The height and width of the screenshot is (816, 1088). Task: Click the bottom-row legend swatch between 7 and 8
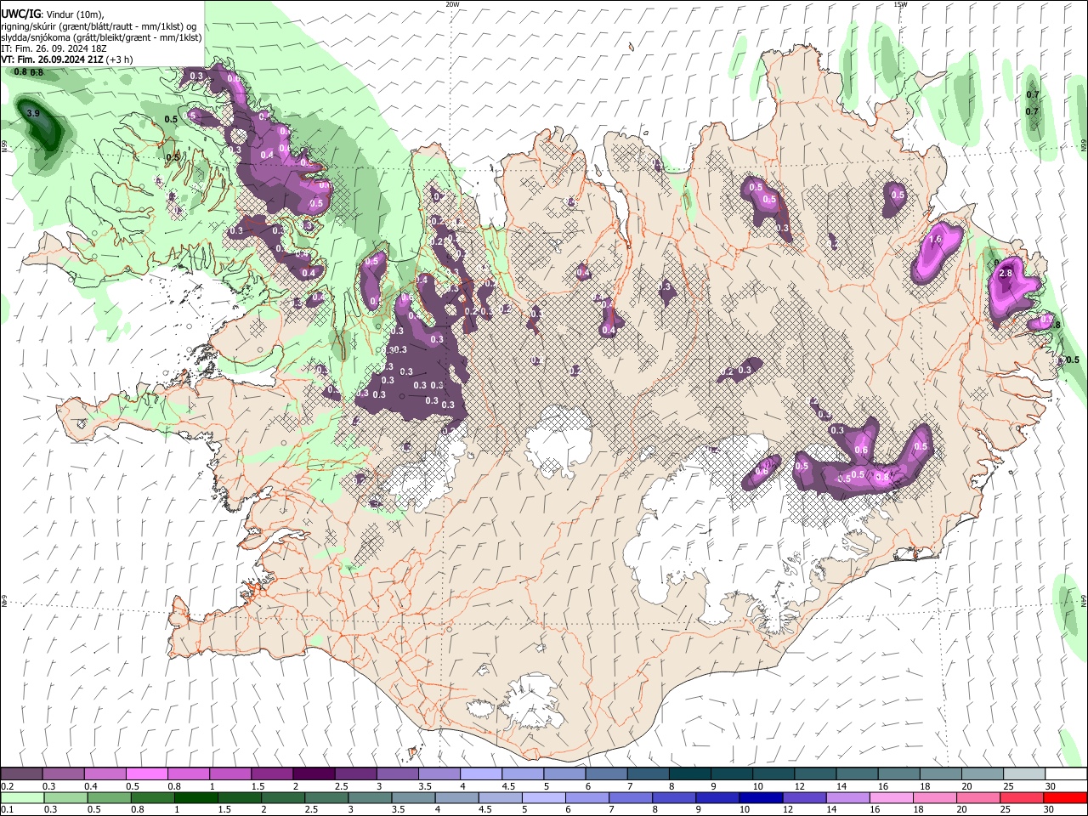tap(630, 797)
